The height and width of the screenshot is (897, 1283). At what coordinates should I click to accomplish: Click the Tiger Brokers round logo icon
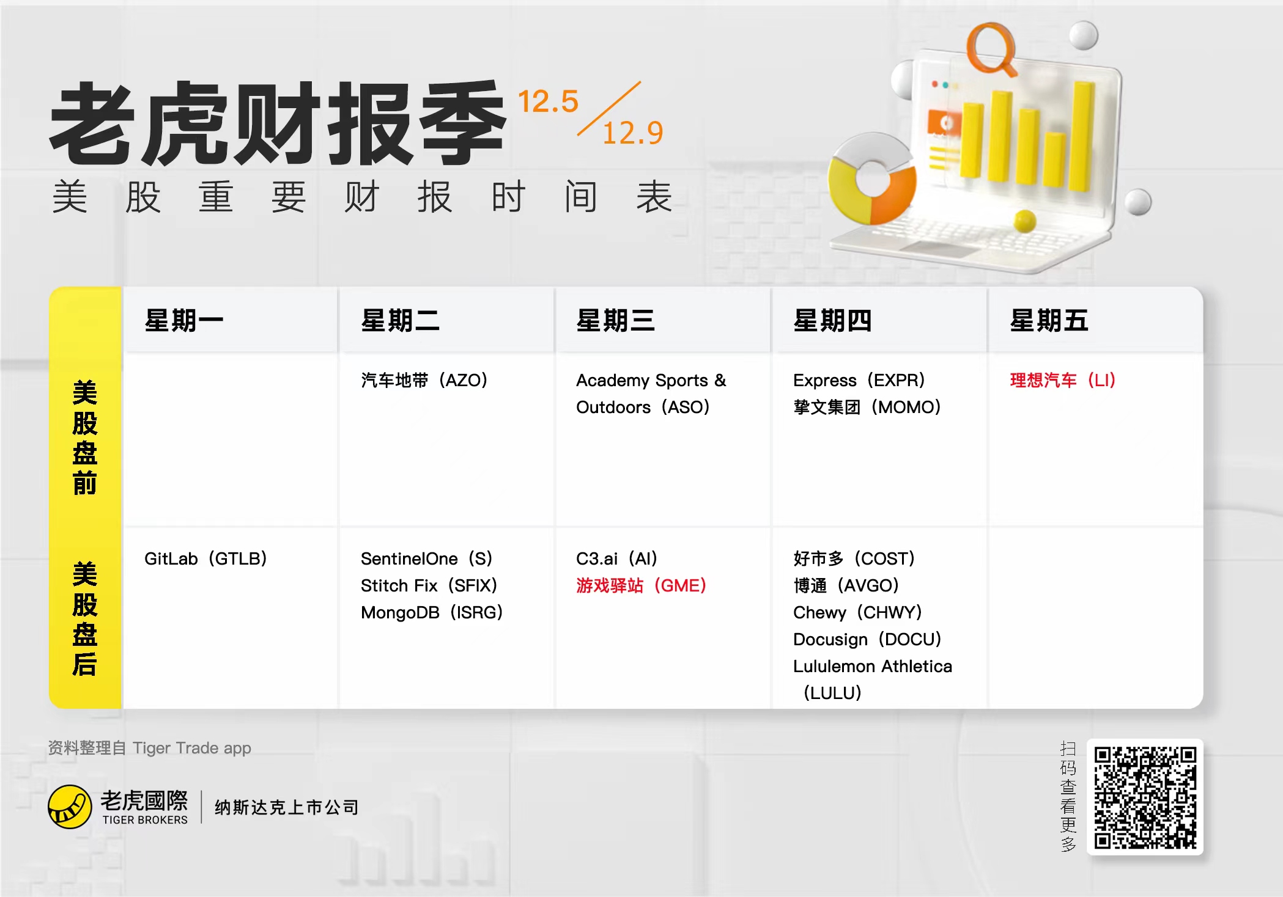point(70,807)
